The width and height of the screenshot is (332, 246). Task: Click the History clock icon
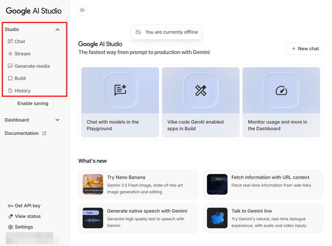10,91
